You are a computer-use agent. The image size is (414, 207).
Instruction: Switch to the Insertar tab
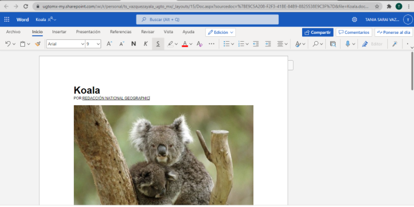point(59,32)
